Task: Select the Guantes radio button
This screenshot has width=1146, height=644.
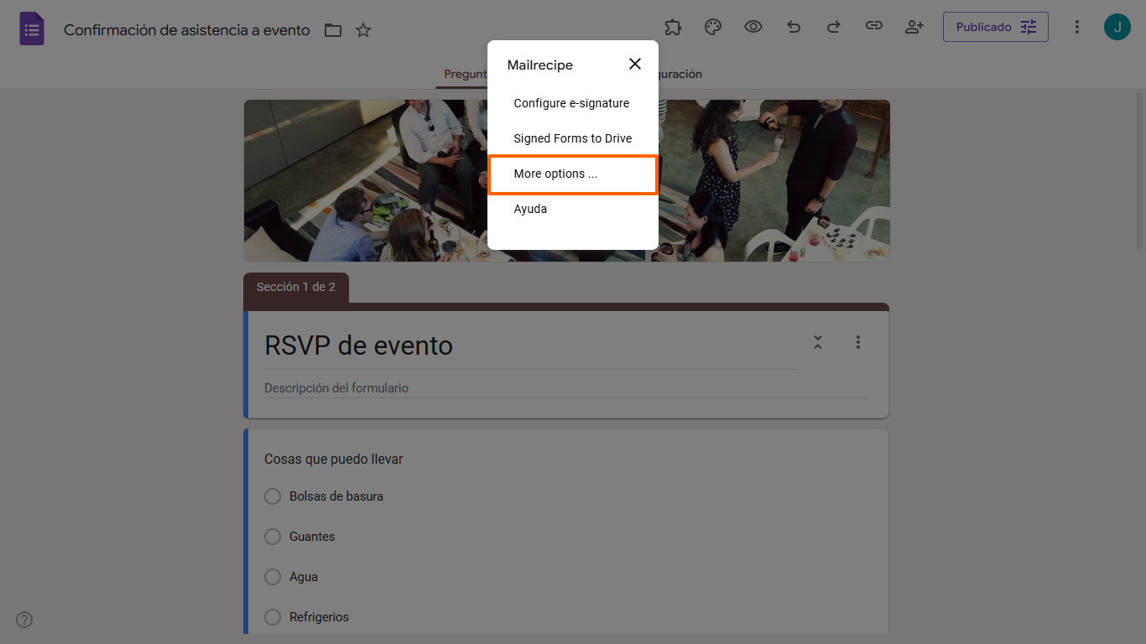Action: pyautogui.click(x=272, y=537)
